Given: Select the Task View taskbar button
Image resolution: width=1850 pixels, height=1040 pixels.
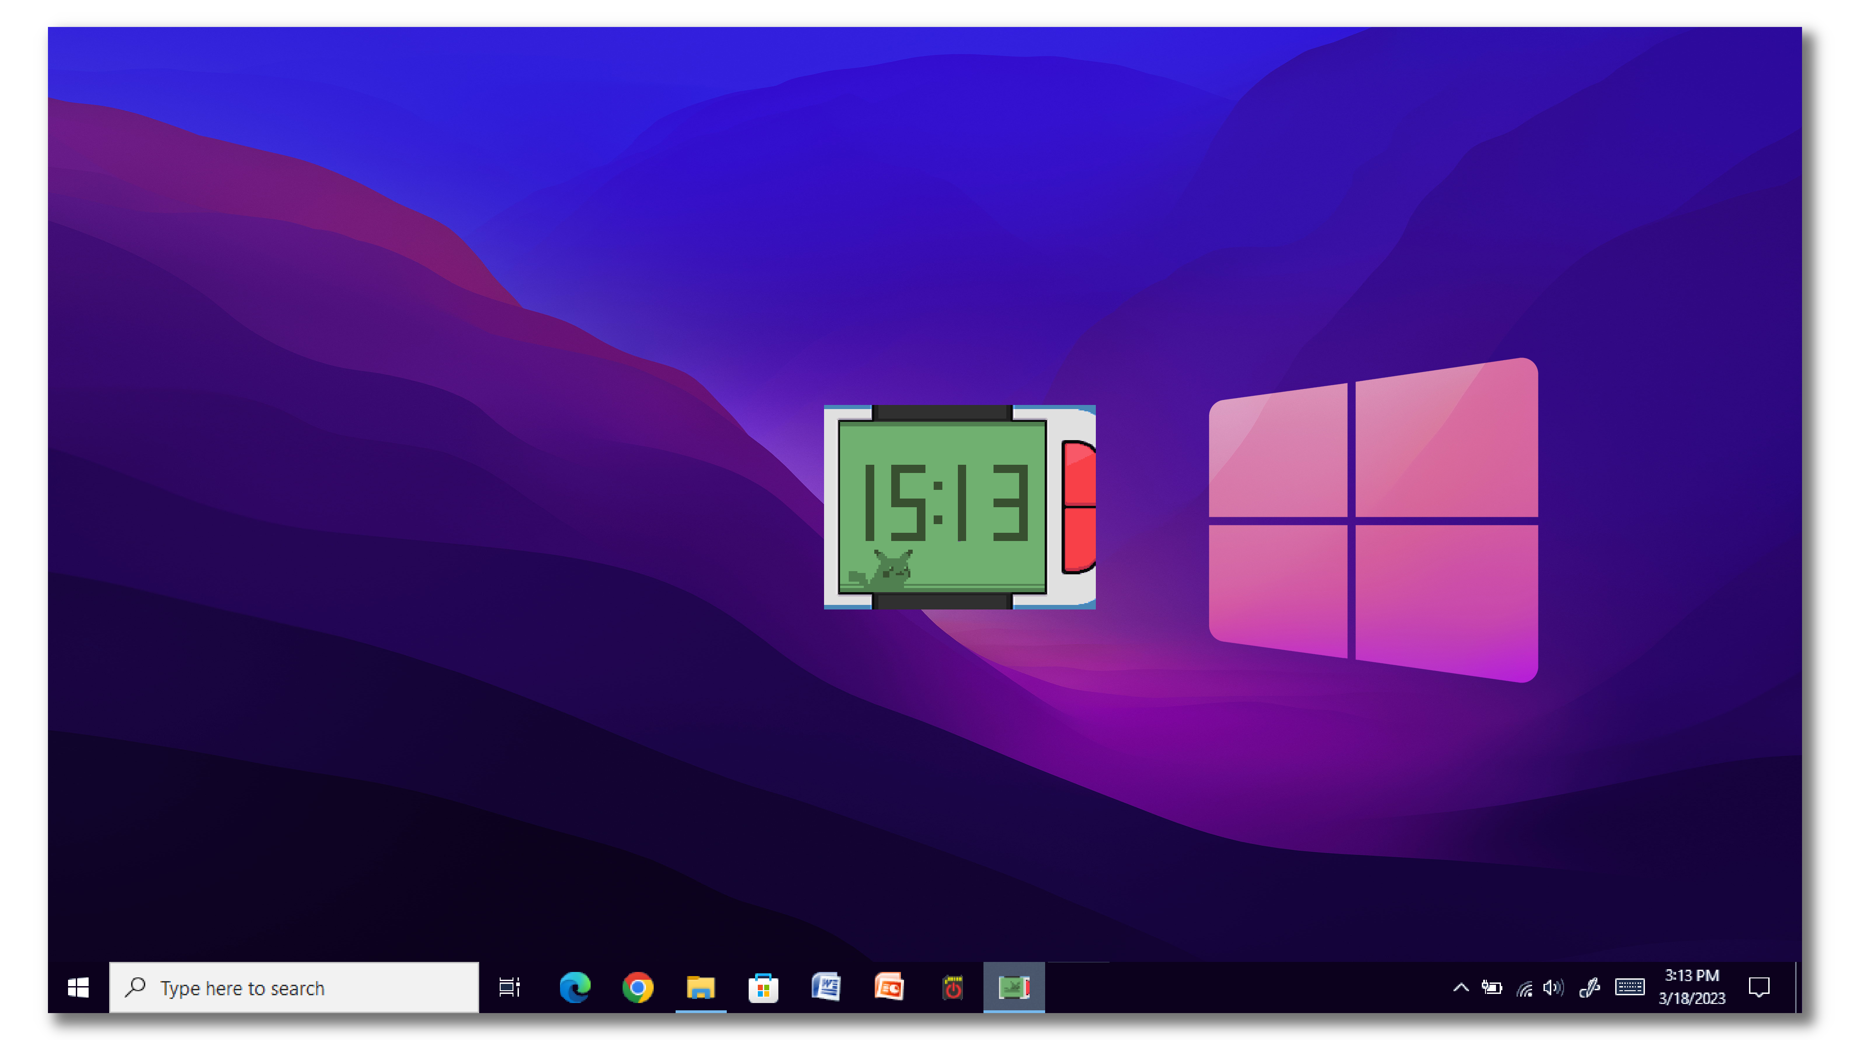Looking at the screenshot, I should 508,988.
